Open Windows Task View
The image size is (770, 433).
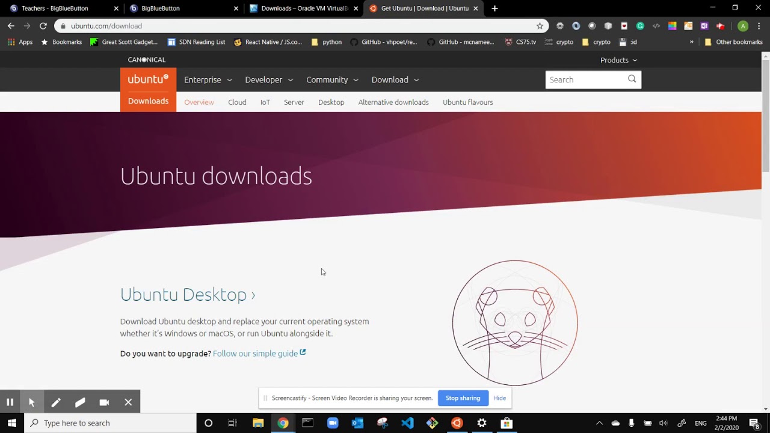[232, 423]
